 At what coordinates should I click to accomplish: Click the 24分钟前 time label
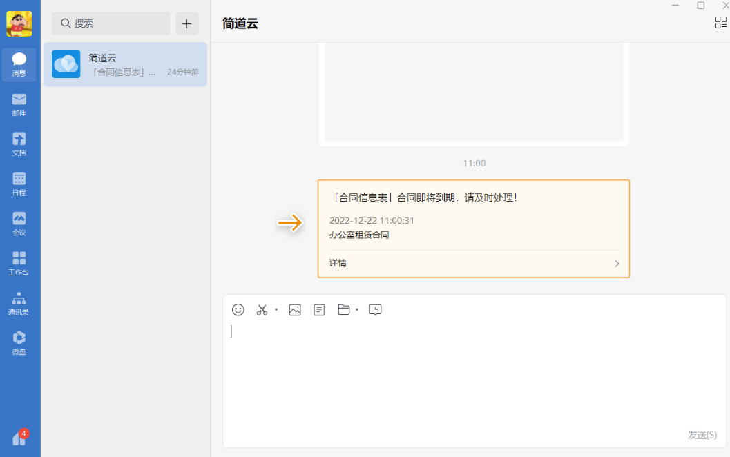click(x=183, y=72)
